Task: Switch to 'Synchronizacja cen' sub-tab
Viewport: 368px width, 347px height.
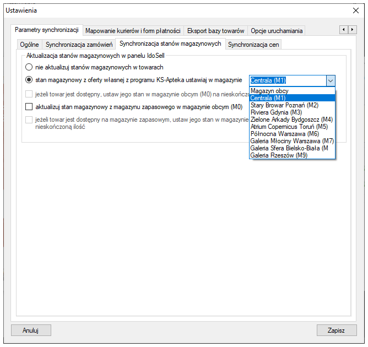Action: coord(253,45)
